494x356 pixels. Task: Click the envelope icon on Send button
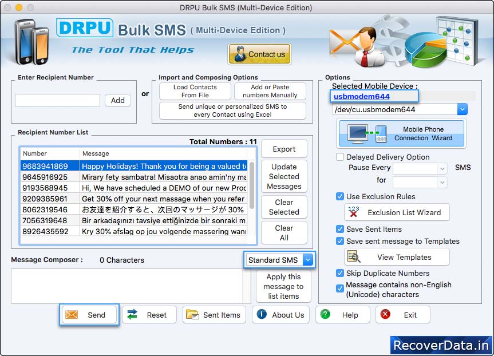72,315
